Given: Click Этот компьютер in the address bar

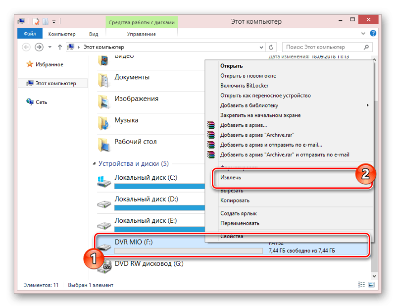Looking at the screenshot, I should point(104,47).
